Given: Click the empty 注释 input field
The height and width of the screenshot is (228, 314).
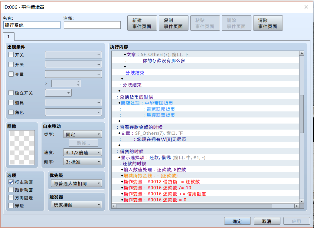Looking at the screenshot, I should [x=92, y=25].
